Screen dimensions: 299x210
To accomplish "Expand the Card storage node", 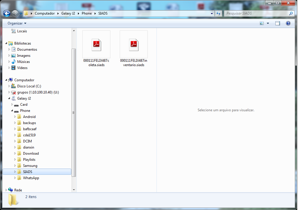I will click(12, 105).
